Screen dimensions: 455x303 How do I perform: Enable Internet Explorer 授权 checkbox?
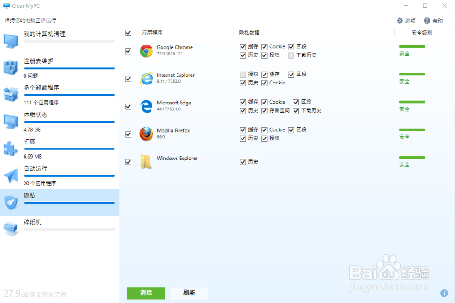(243, 75)
